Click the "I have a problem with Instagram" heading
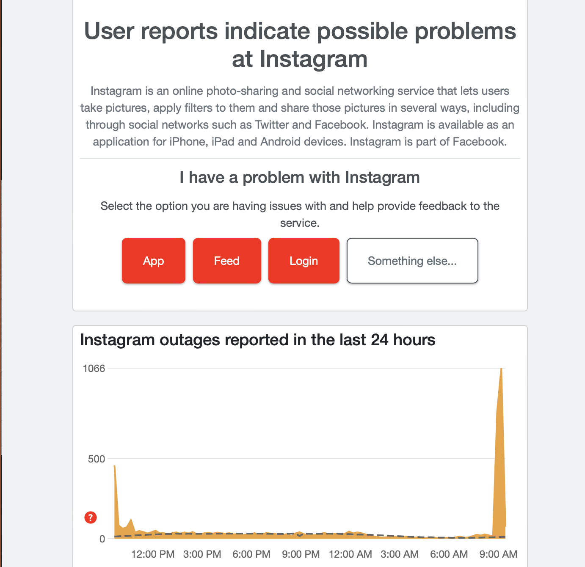 click(x=300, y=177)
